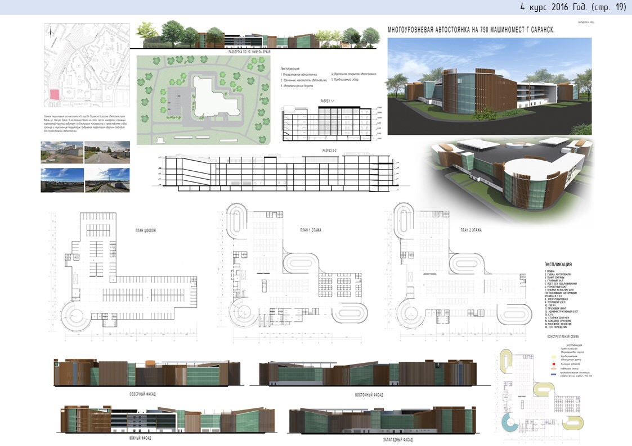Viewport: 632px width, 446px height.
Task: Click the 'Восточный фасад' caption
Action: (369, 394)
